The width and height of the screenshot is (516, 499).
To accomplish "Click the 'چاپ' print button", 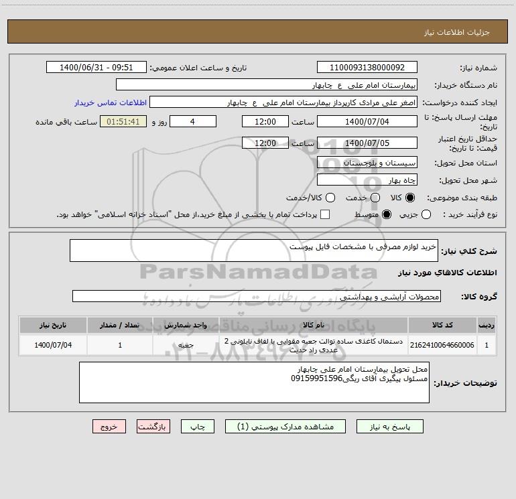I will [198, 427].
